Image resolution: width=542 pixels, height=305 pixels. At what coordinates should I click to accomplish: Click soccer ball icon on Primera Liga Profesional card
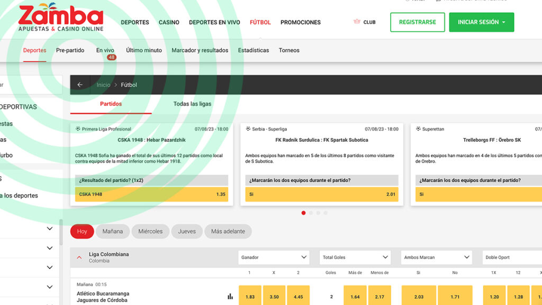pos(78,129)
